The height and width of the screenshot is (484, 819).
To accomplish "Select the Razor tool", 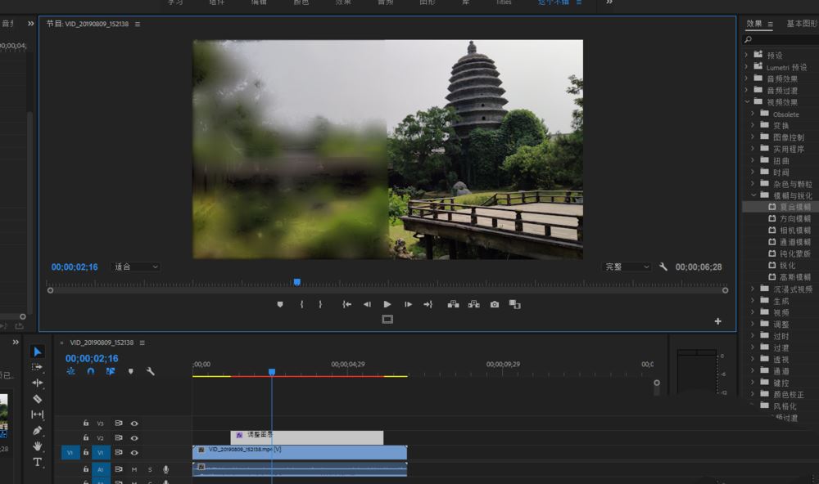I will click(x=37, y=399).
